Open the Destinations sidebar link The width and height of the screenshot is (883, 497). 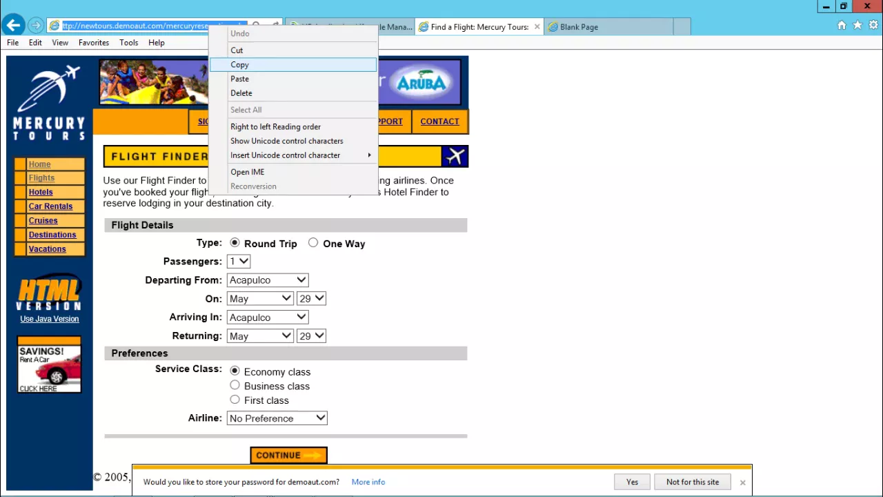[52, 235]
